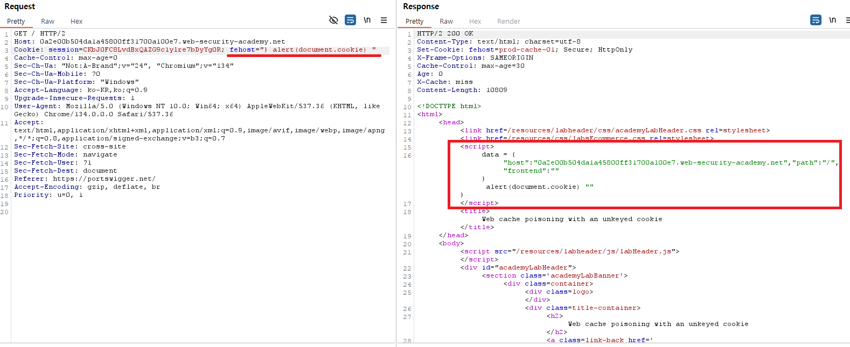850x347 pixels.
Task: Click the X-Cache: miss response header
Action: (445, 82)
